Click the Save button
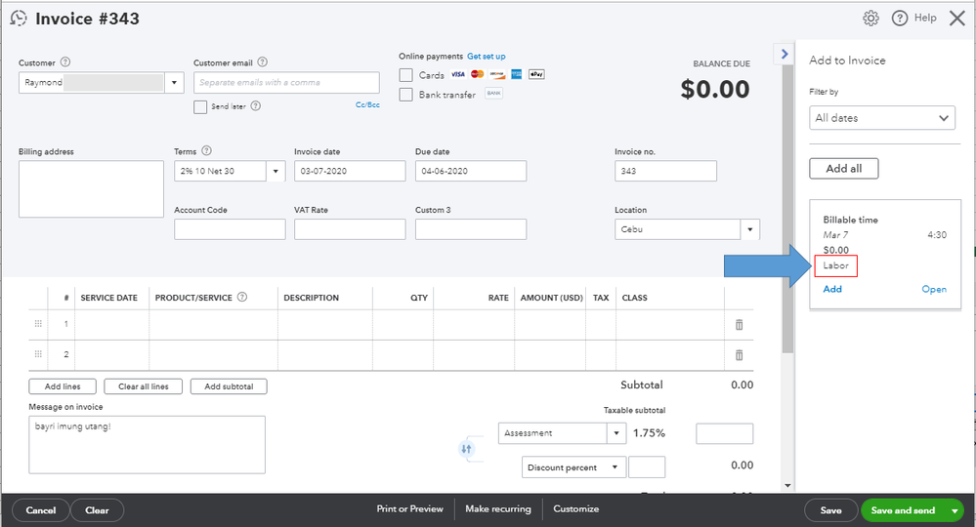 pyautogui.click(x=830, y=510)
